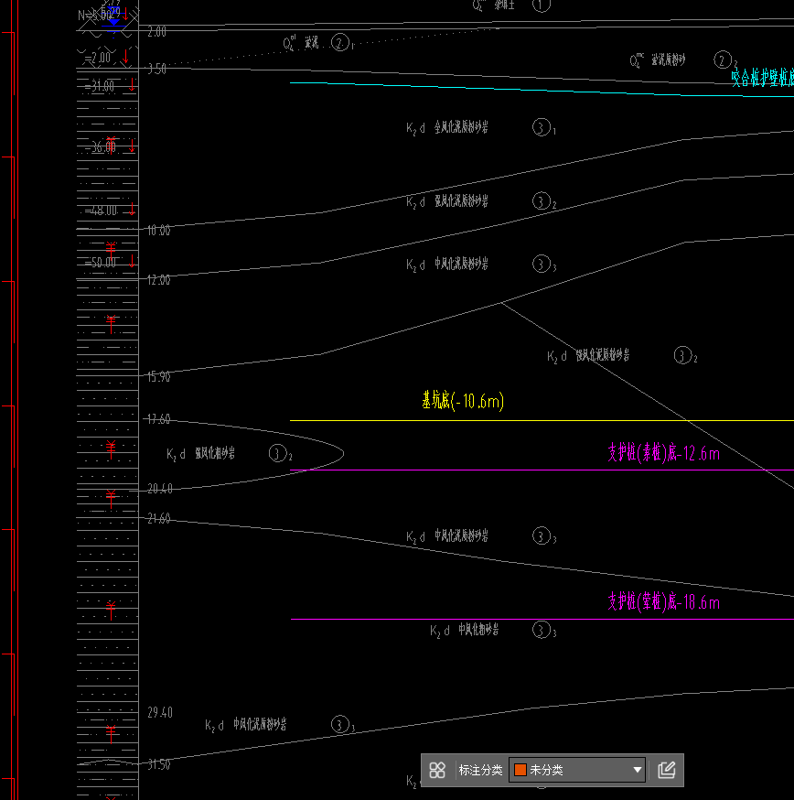Select the yellow 基坑底(-10.6m) annotation text
Screen dimensions: 794x800
pyautogui.click(x=463, y=401)
